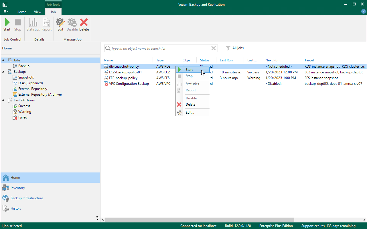Collapse the Jobs node in the tree
The height and width of the screenshot is (229, 367).
3,60
